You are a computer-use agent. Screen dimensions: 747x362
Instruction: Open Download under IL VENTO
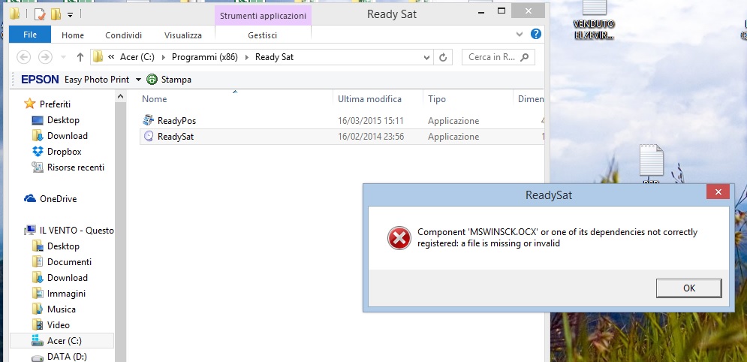67,278
